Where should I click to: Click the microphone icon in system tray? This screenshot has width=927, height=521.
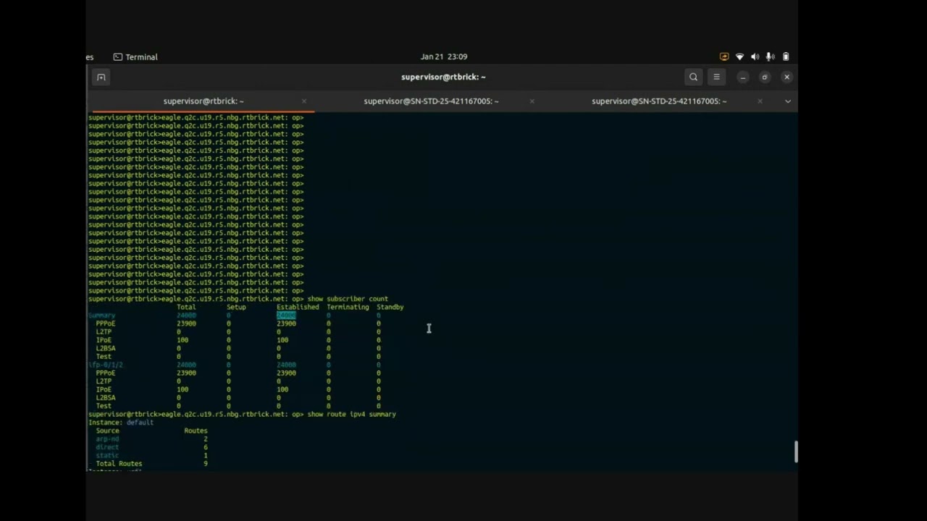pyautogui.click(x=770, y=56)
